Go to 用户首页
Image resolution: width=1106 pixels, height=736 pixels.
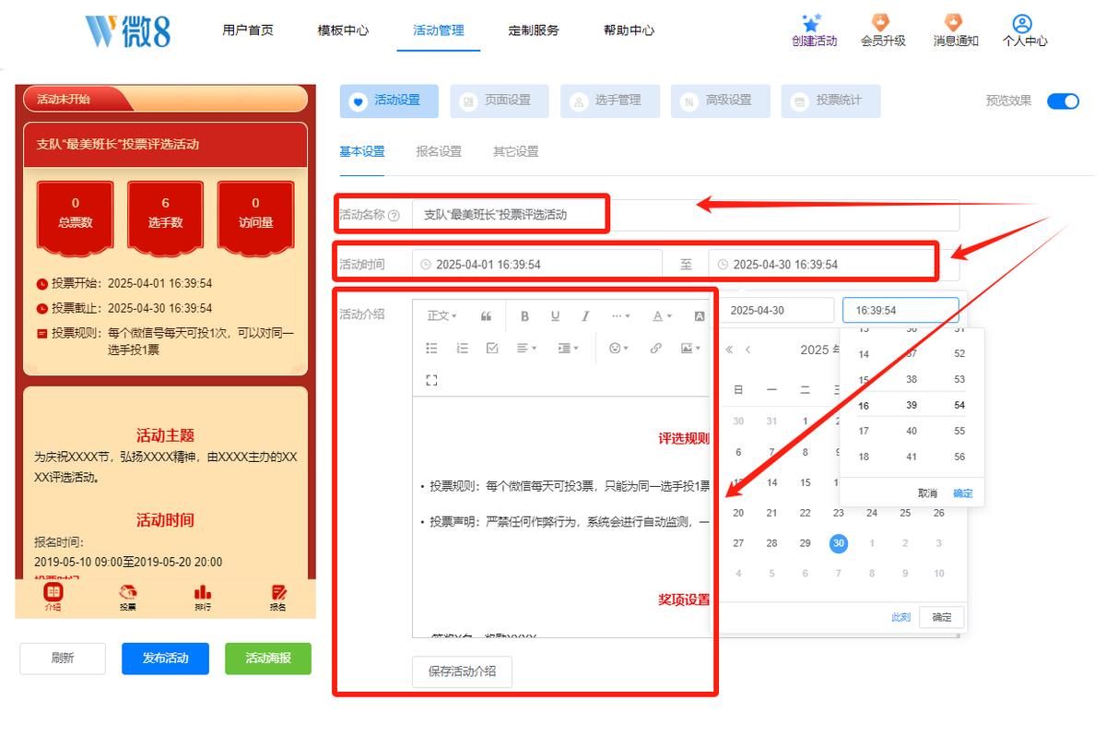click(x=248, y=30)
